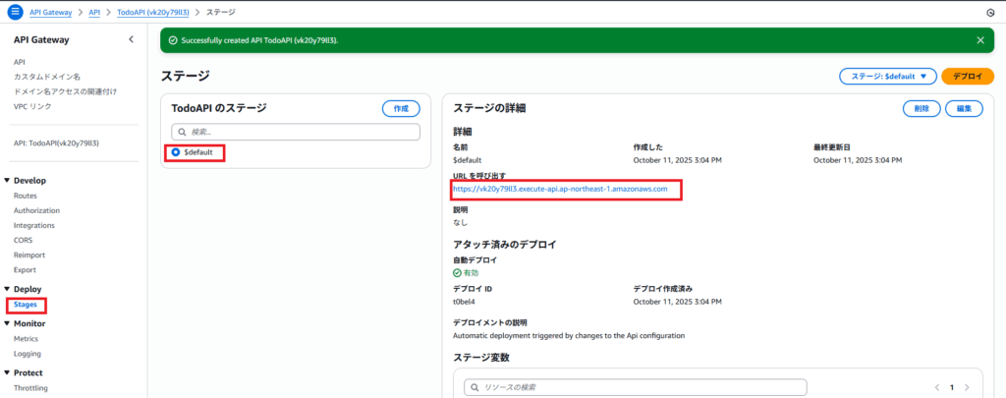Open Routes in the sidebar

[26, 196]
